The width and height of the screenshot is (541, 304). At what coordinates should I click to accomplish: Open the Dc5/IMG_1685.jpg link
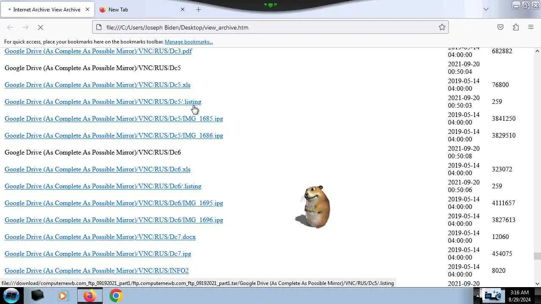tap(114, 119)
